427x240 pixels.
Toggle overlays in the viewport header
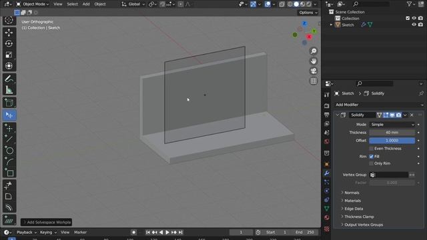point(268,4)
